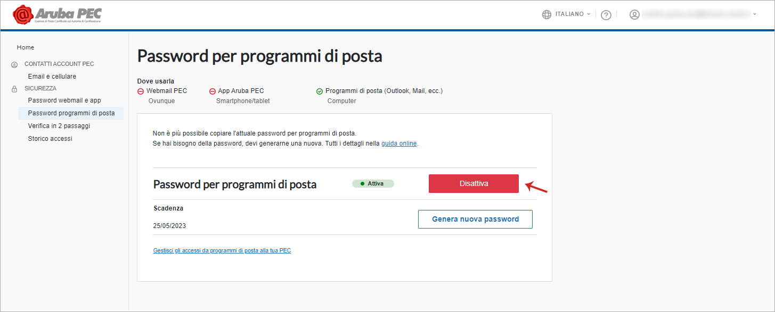Click the large page title Password per programmi di posta
The height and width of the screenshot is (312, 775).
pyautogui.click(x=260, y=56)
